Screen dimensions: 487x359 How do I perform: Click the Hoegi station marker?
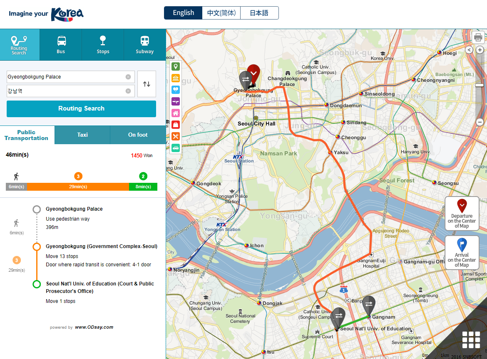click(439, 52)
